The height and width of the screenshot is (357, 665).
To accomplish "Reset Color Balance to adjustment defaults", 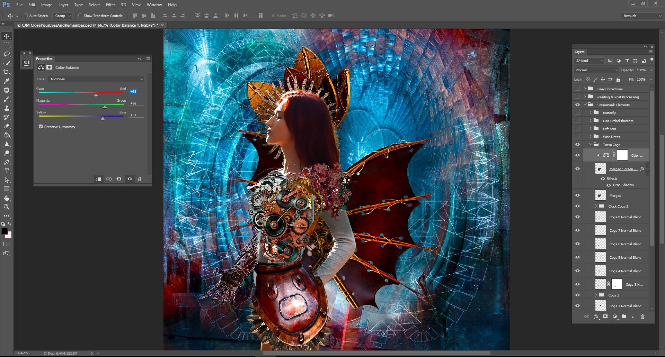I will pyautogui.click(x=119, y=179).
